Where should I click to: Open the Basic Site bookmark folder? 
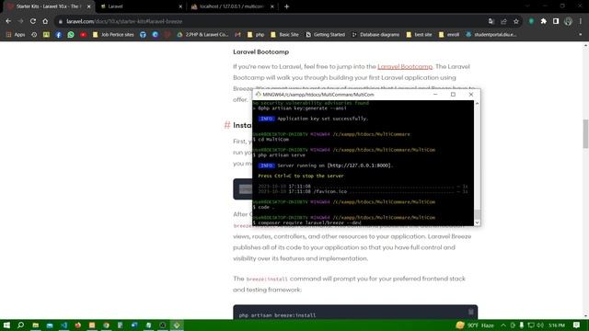[284, 35]
